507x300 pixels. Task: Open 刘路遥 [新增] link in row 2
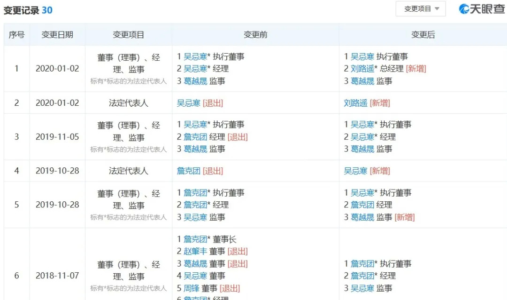coord(355,103)
